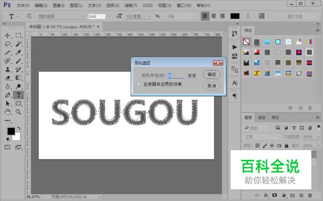Click the feather radius input field
The height and width of the screenshot is (201, 323).
(x=176, y=76)
